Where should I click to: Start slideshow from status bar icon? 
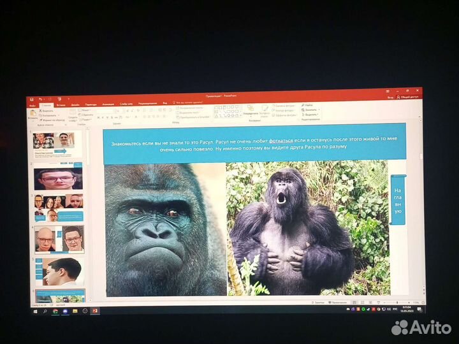click(x=379, y=303)
